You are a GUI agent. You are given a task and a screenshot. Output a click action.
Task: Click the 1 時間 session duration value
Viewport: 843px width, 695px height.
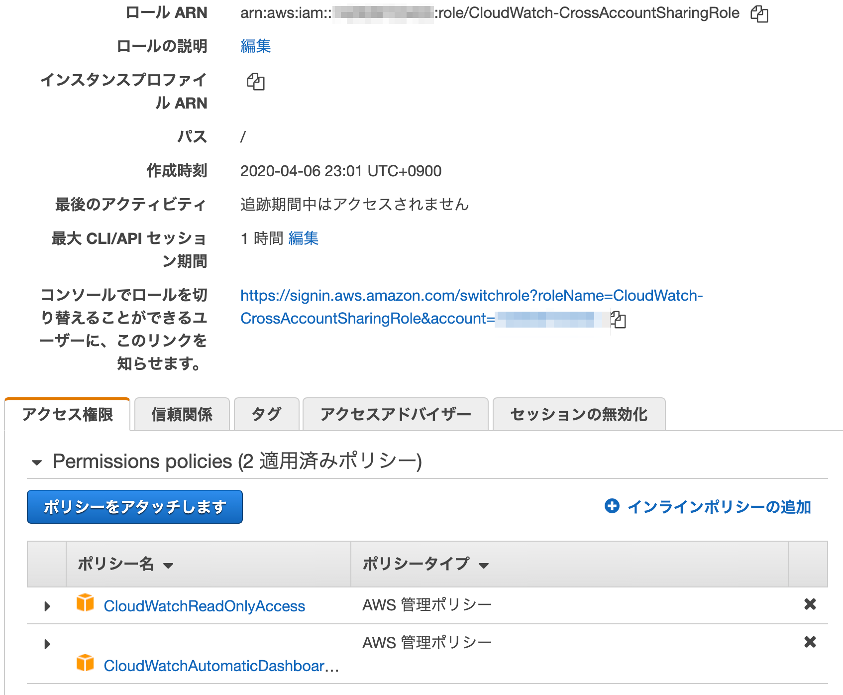pyautogui.click(x=262, y=238)
